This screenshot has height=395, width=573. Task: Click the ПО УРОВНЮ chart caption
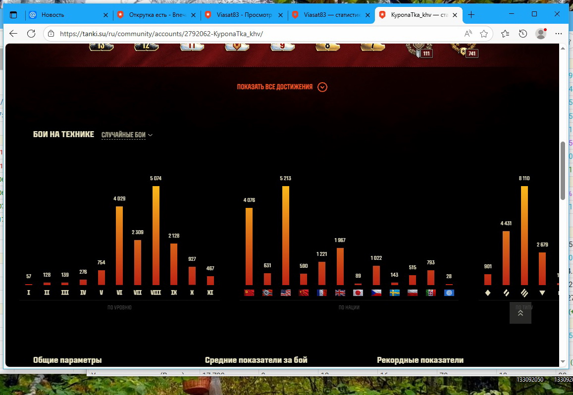[119, 308]
